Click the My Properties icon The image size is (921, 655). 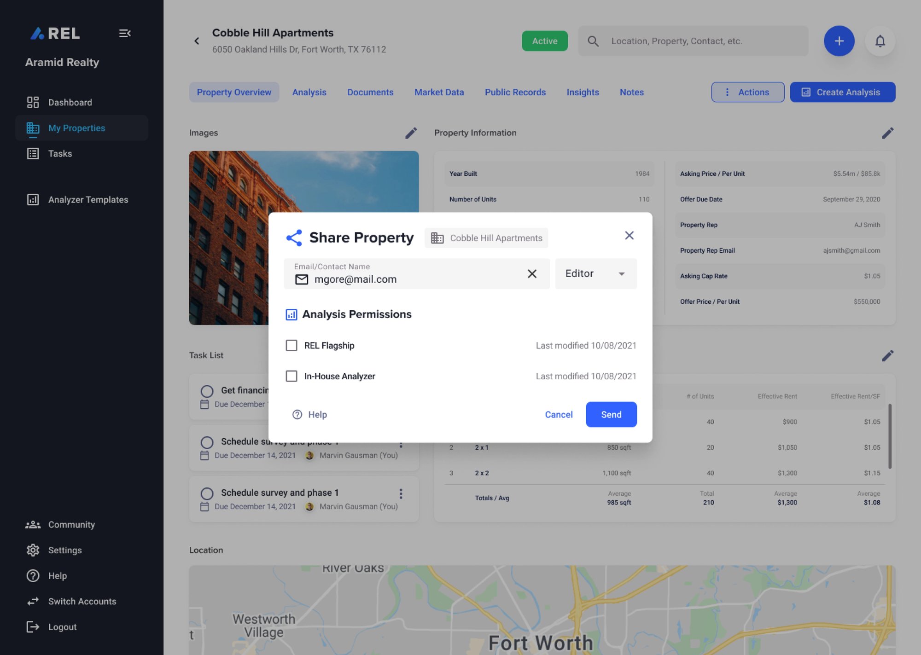tap(33, 128)
